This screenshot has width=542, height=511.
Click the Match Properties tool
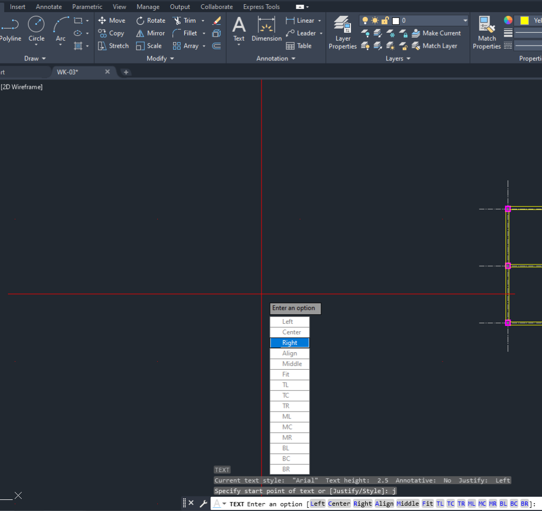coord(486,33)
